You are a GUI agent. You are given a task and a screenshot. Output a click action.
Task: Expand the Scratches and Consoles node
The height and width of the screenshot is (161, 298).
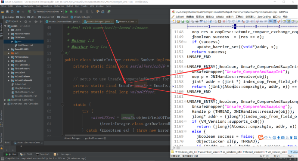point(5,104)
